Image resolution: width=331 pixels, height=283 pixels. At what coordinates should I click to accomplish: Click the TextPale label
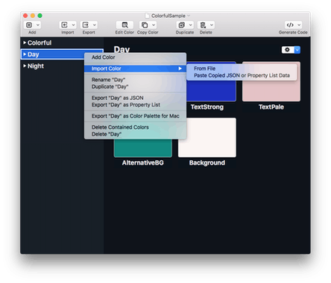(x=271, y=107)
